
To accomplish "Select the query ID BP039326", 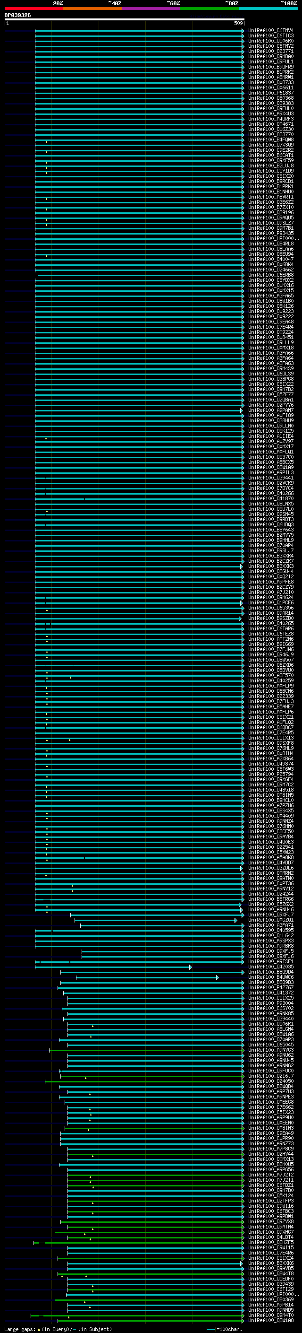I will click(x=17, y=16).
